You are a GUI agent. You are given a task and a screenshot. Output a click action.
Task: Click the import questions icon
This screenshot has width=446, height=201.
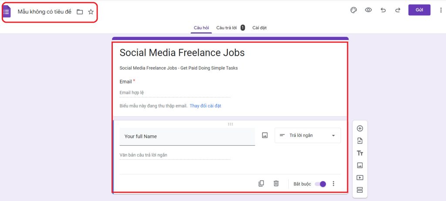[x=360, y=141]
